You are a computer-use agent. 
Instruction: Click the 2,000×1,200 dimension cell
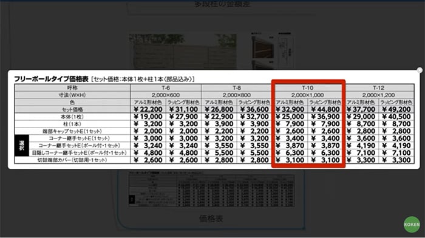(378, 95)
